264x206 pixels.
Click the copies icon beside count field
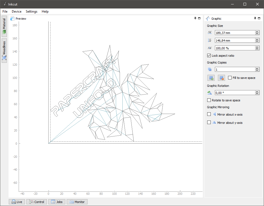pos(210,69)
